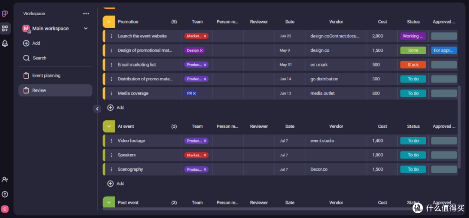The image size is (469, 218).
Task: Click the For approval label cell
Action: point(444,50)
